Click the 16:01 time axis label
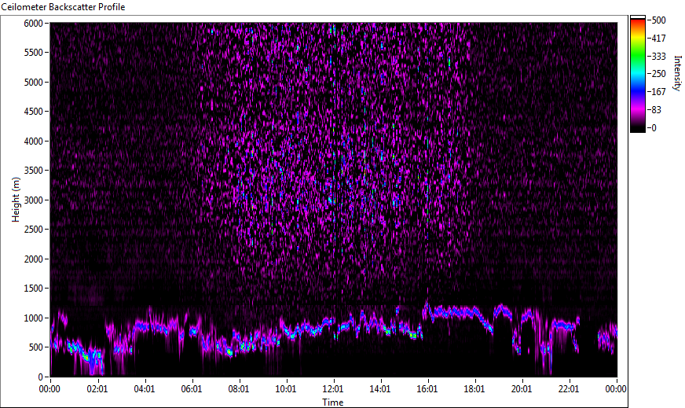 pos(427,389)
